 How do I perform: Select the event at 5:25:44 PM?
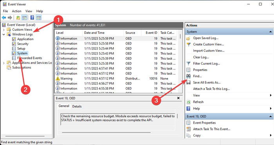click(116, 48)
